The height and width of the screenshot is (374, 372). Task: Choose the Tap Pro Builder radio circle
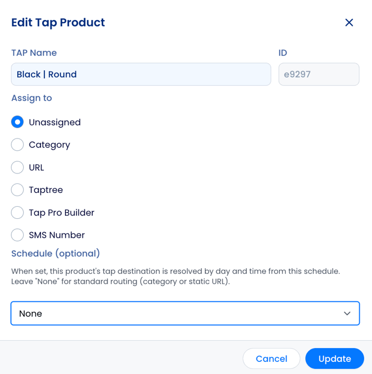17,213
